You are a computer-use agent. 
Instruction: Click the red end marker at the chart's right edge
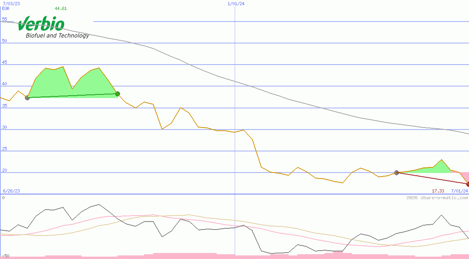(467, 184)
